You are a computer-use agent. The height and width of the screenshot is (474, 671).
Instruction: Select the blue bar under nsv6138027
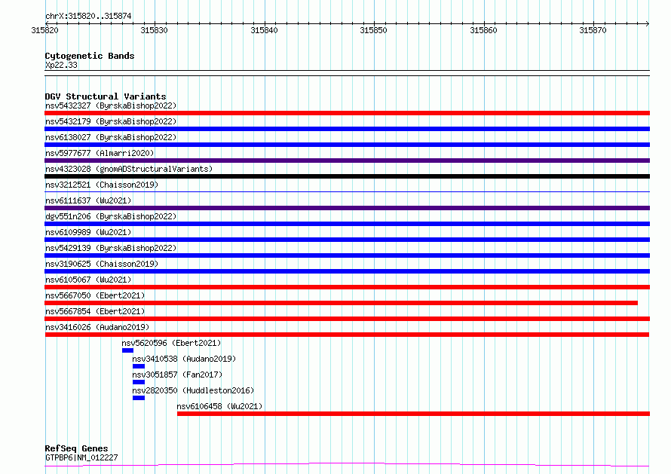coord(347,145)
